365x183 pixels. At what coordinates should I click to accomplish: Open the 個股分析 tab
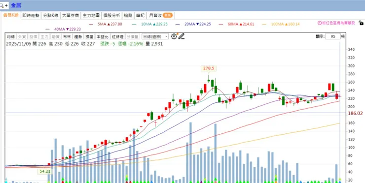(x=112, y=16)
